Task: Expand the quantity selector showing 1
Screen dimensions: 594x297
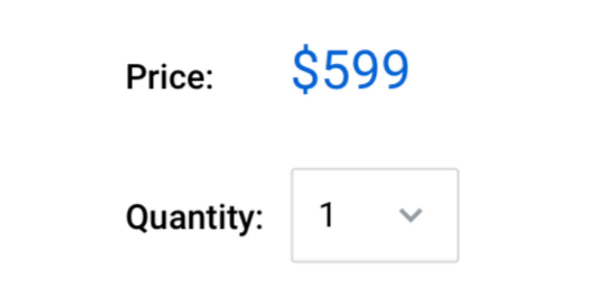Action: click(x=375, y=215)
